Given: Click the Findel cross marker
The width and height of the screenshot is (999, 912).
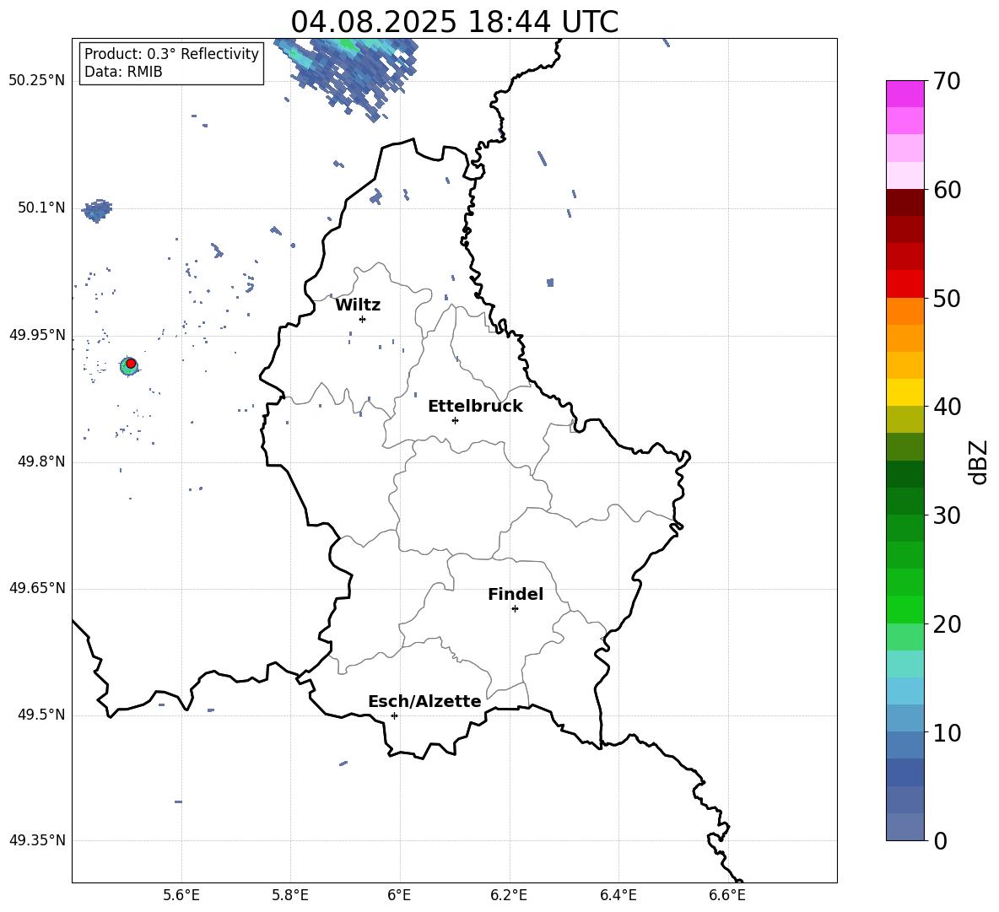Looking at the screenshot, I should pyautogui.click(x=515, y=609).
